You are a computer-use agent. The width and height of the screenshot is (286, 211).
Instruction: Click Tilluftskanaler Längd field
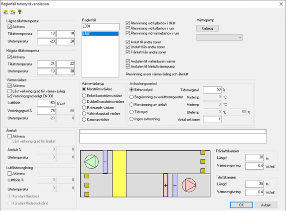click(x=255, y=184)
